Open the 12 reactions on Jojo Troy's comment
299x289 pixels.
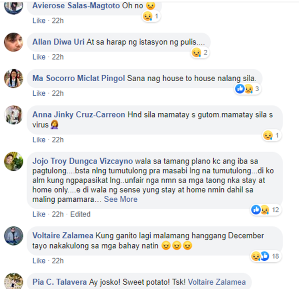click(266, 210)
